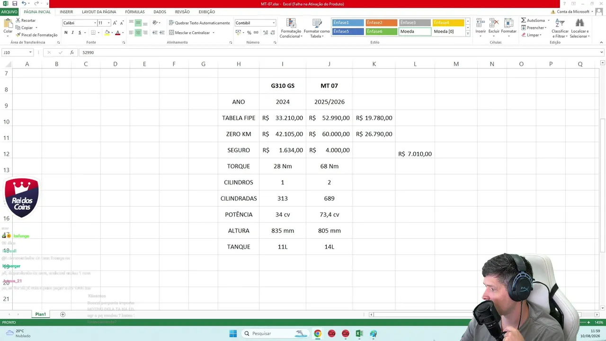The image size is (606, 341).
Task: Open Formatar como Tabela menu
Action: coord(317,28)
